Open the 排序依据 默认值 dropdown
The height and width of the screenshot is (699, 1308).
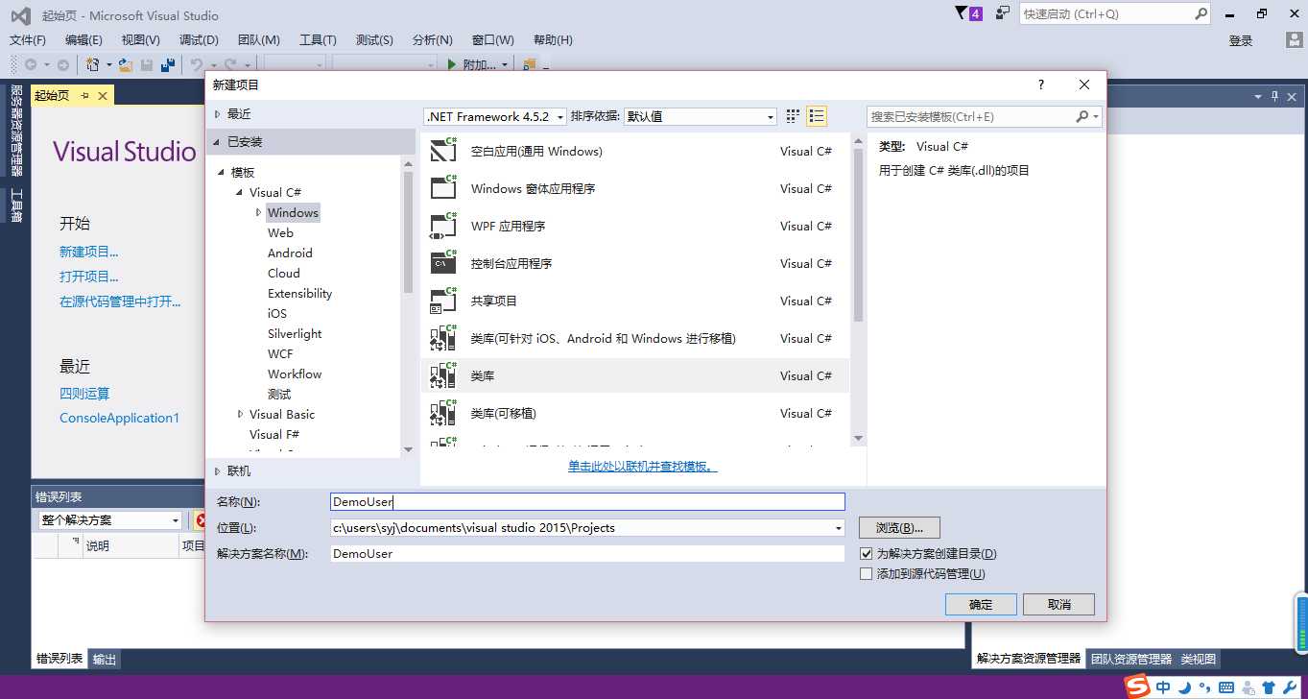pos(700,116)
